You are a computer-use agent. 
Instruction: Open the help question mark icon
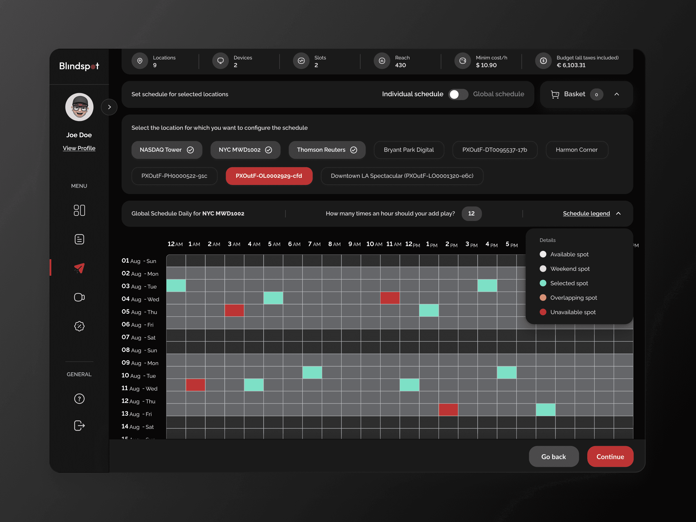coord(79,399)
